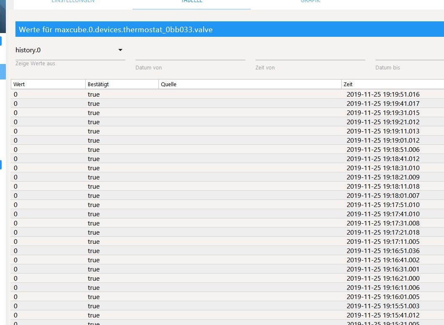Image resolution: width=444 pixels, height=325 pixels.
Task: Click the Quelle column header
Action: click(x=250, y=84)
